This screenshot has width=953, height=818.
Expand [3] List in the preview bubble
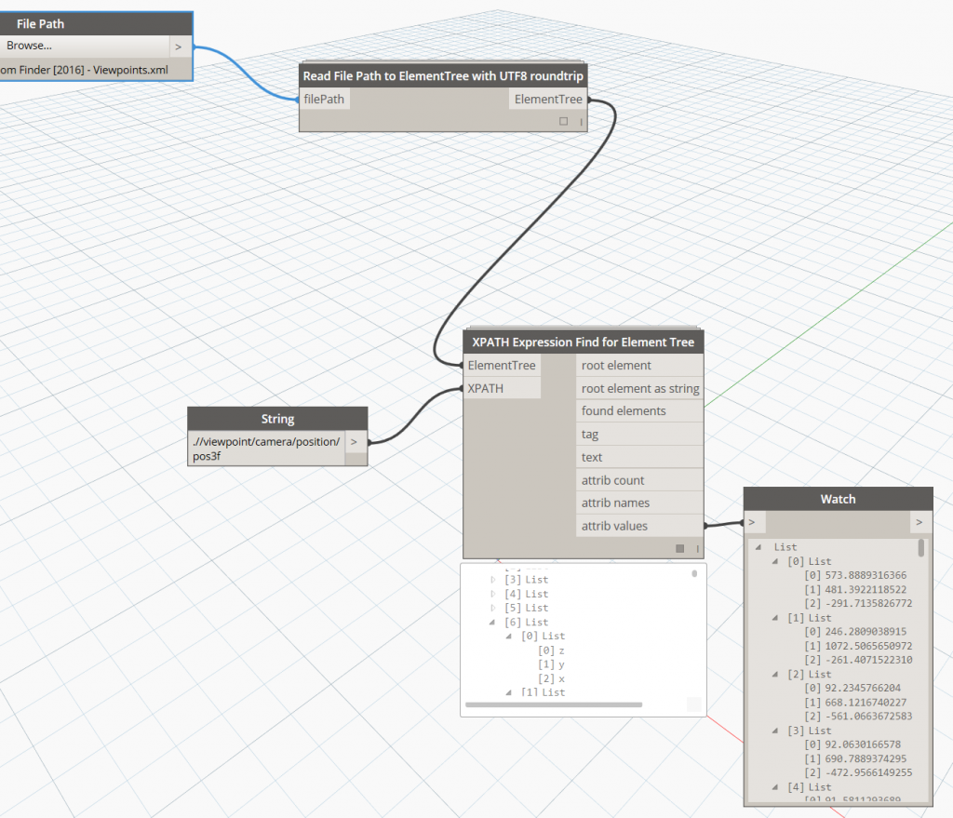(493, 580)
